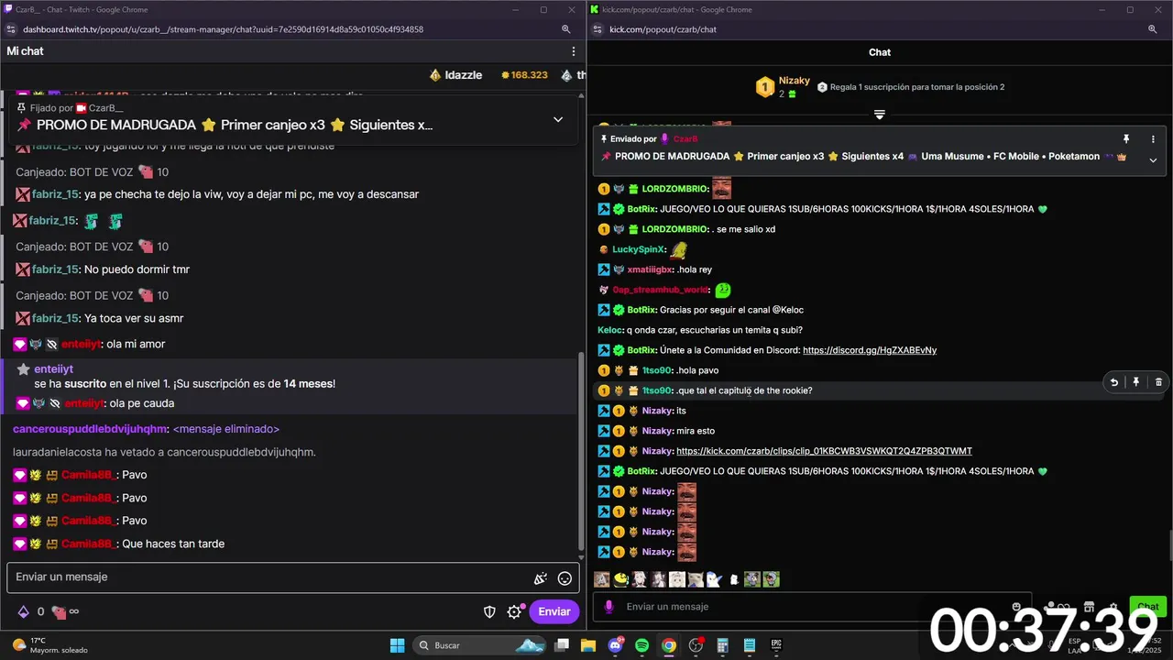Click the yellow headphone emote in Kick emote row
The height and width of the screenshot is (660, 1173).
(621, 579)
